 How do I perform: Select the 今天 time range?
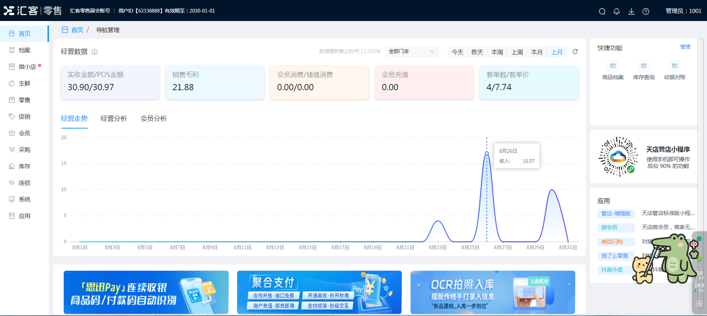[457, 52]
